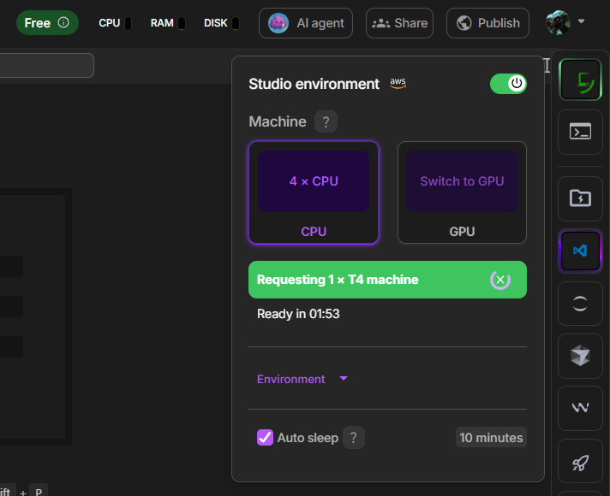Open the AI agent

305,23
